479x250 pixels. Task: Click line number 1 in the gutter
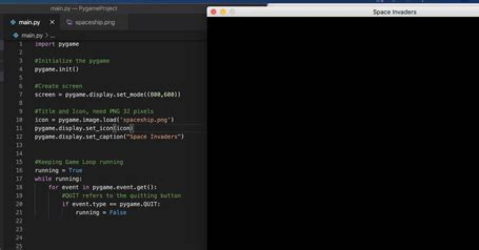[21, 44]
